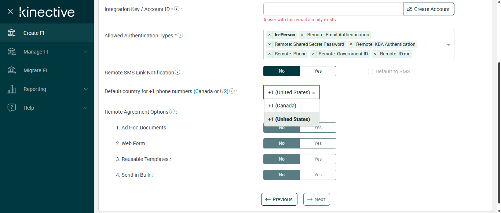This screenshot has width=501, height=213.
Task: Click the Create Account button
Action: click(x=428, y=9)
